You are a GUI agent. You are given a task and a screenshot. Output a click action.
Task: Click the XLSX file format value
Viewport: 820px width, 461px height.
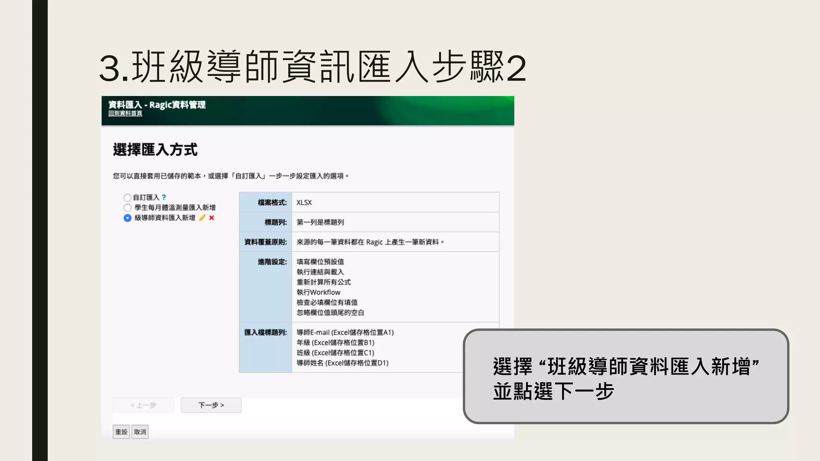[304, 202]
